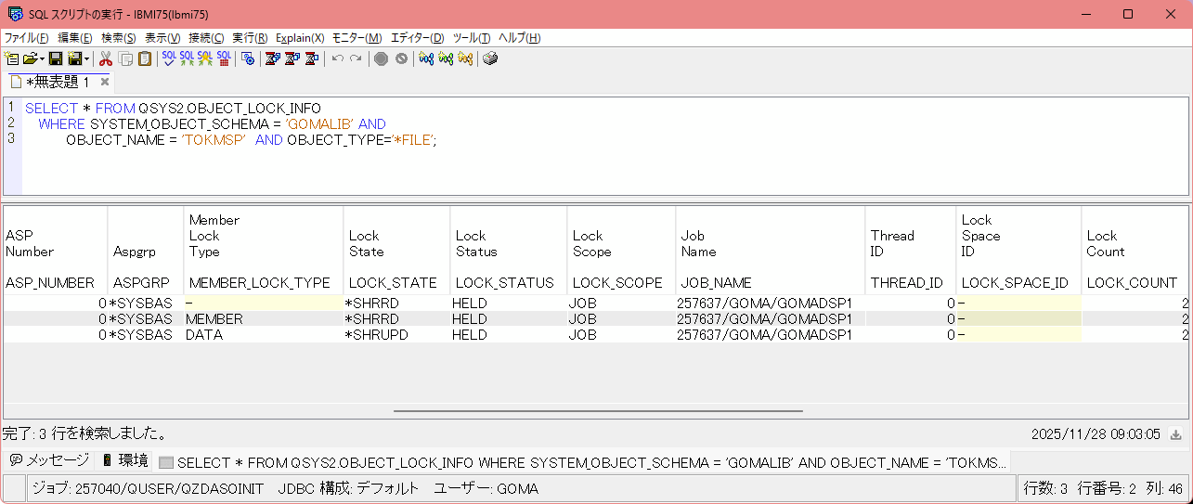Image resolution: width=1193 pixels, height=504 pixels.
Task: Click the 完了: 3 行を検索しました status message
Action: (84, 433)
